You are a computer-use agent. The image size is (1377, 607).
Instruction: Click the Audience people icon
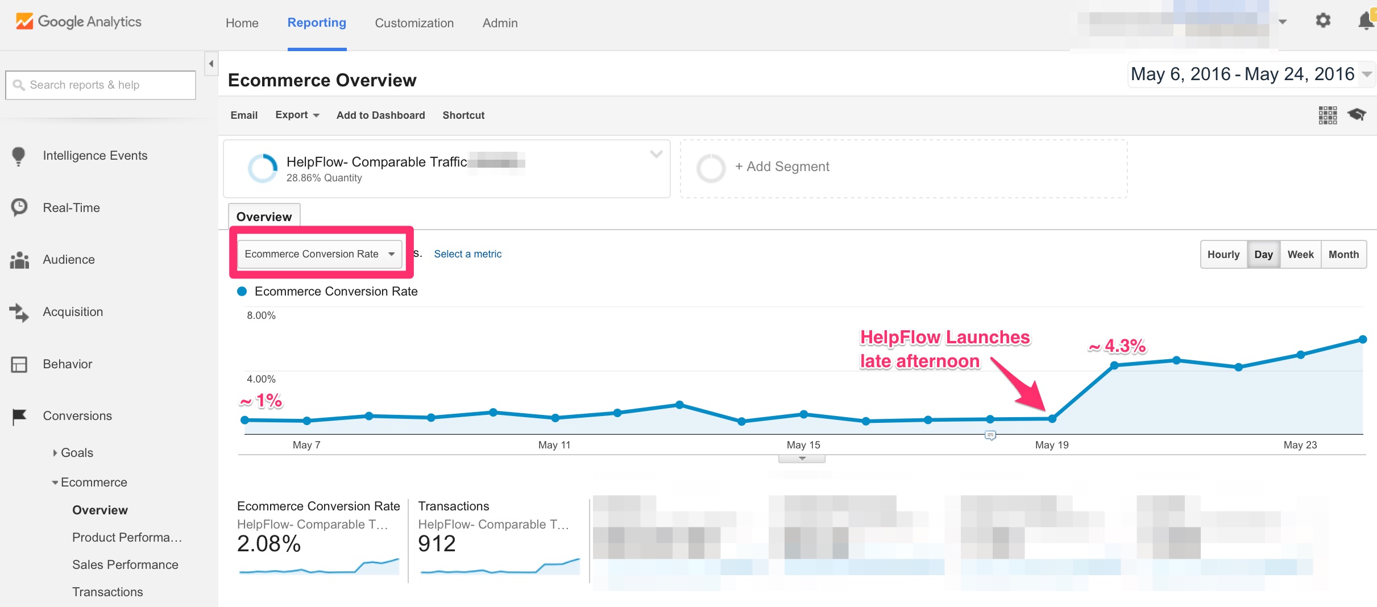coord(19,260)
